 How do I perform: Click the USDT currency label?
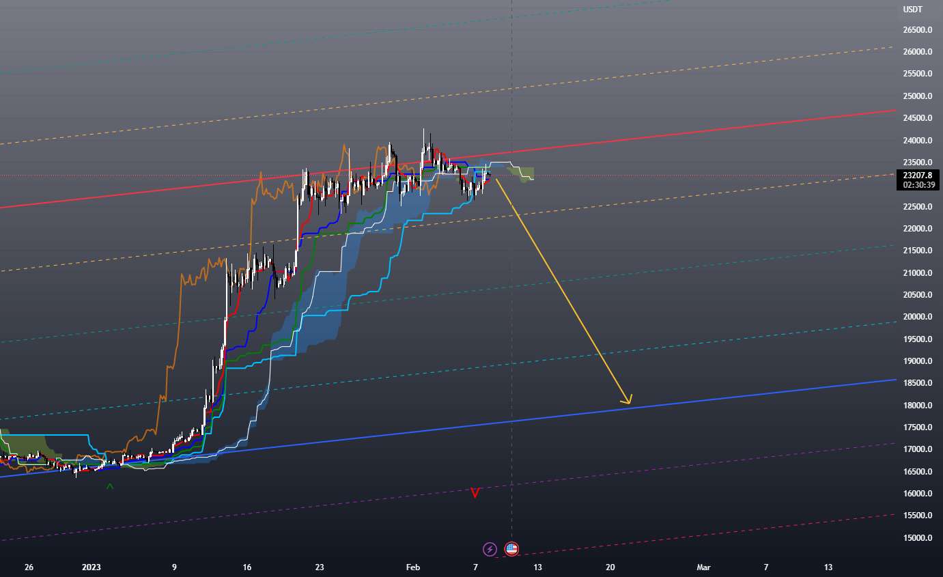pyautogui.click(x=912, y=10)
